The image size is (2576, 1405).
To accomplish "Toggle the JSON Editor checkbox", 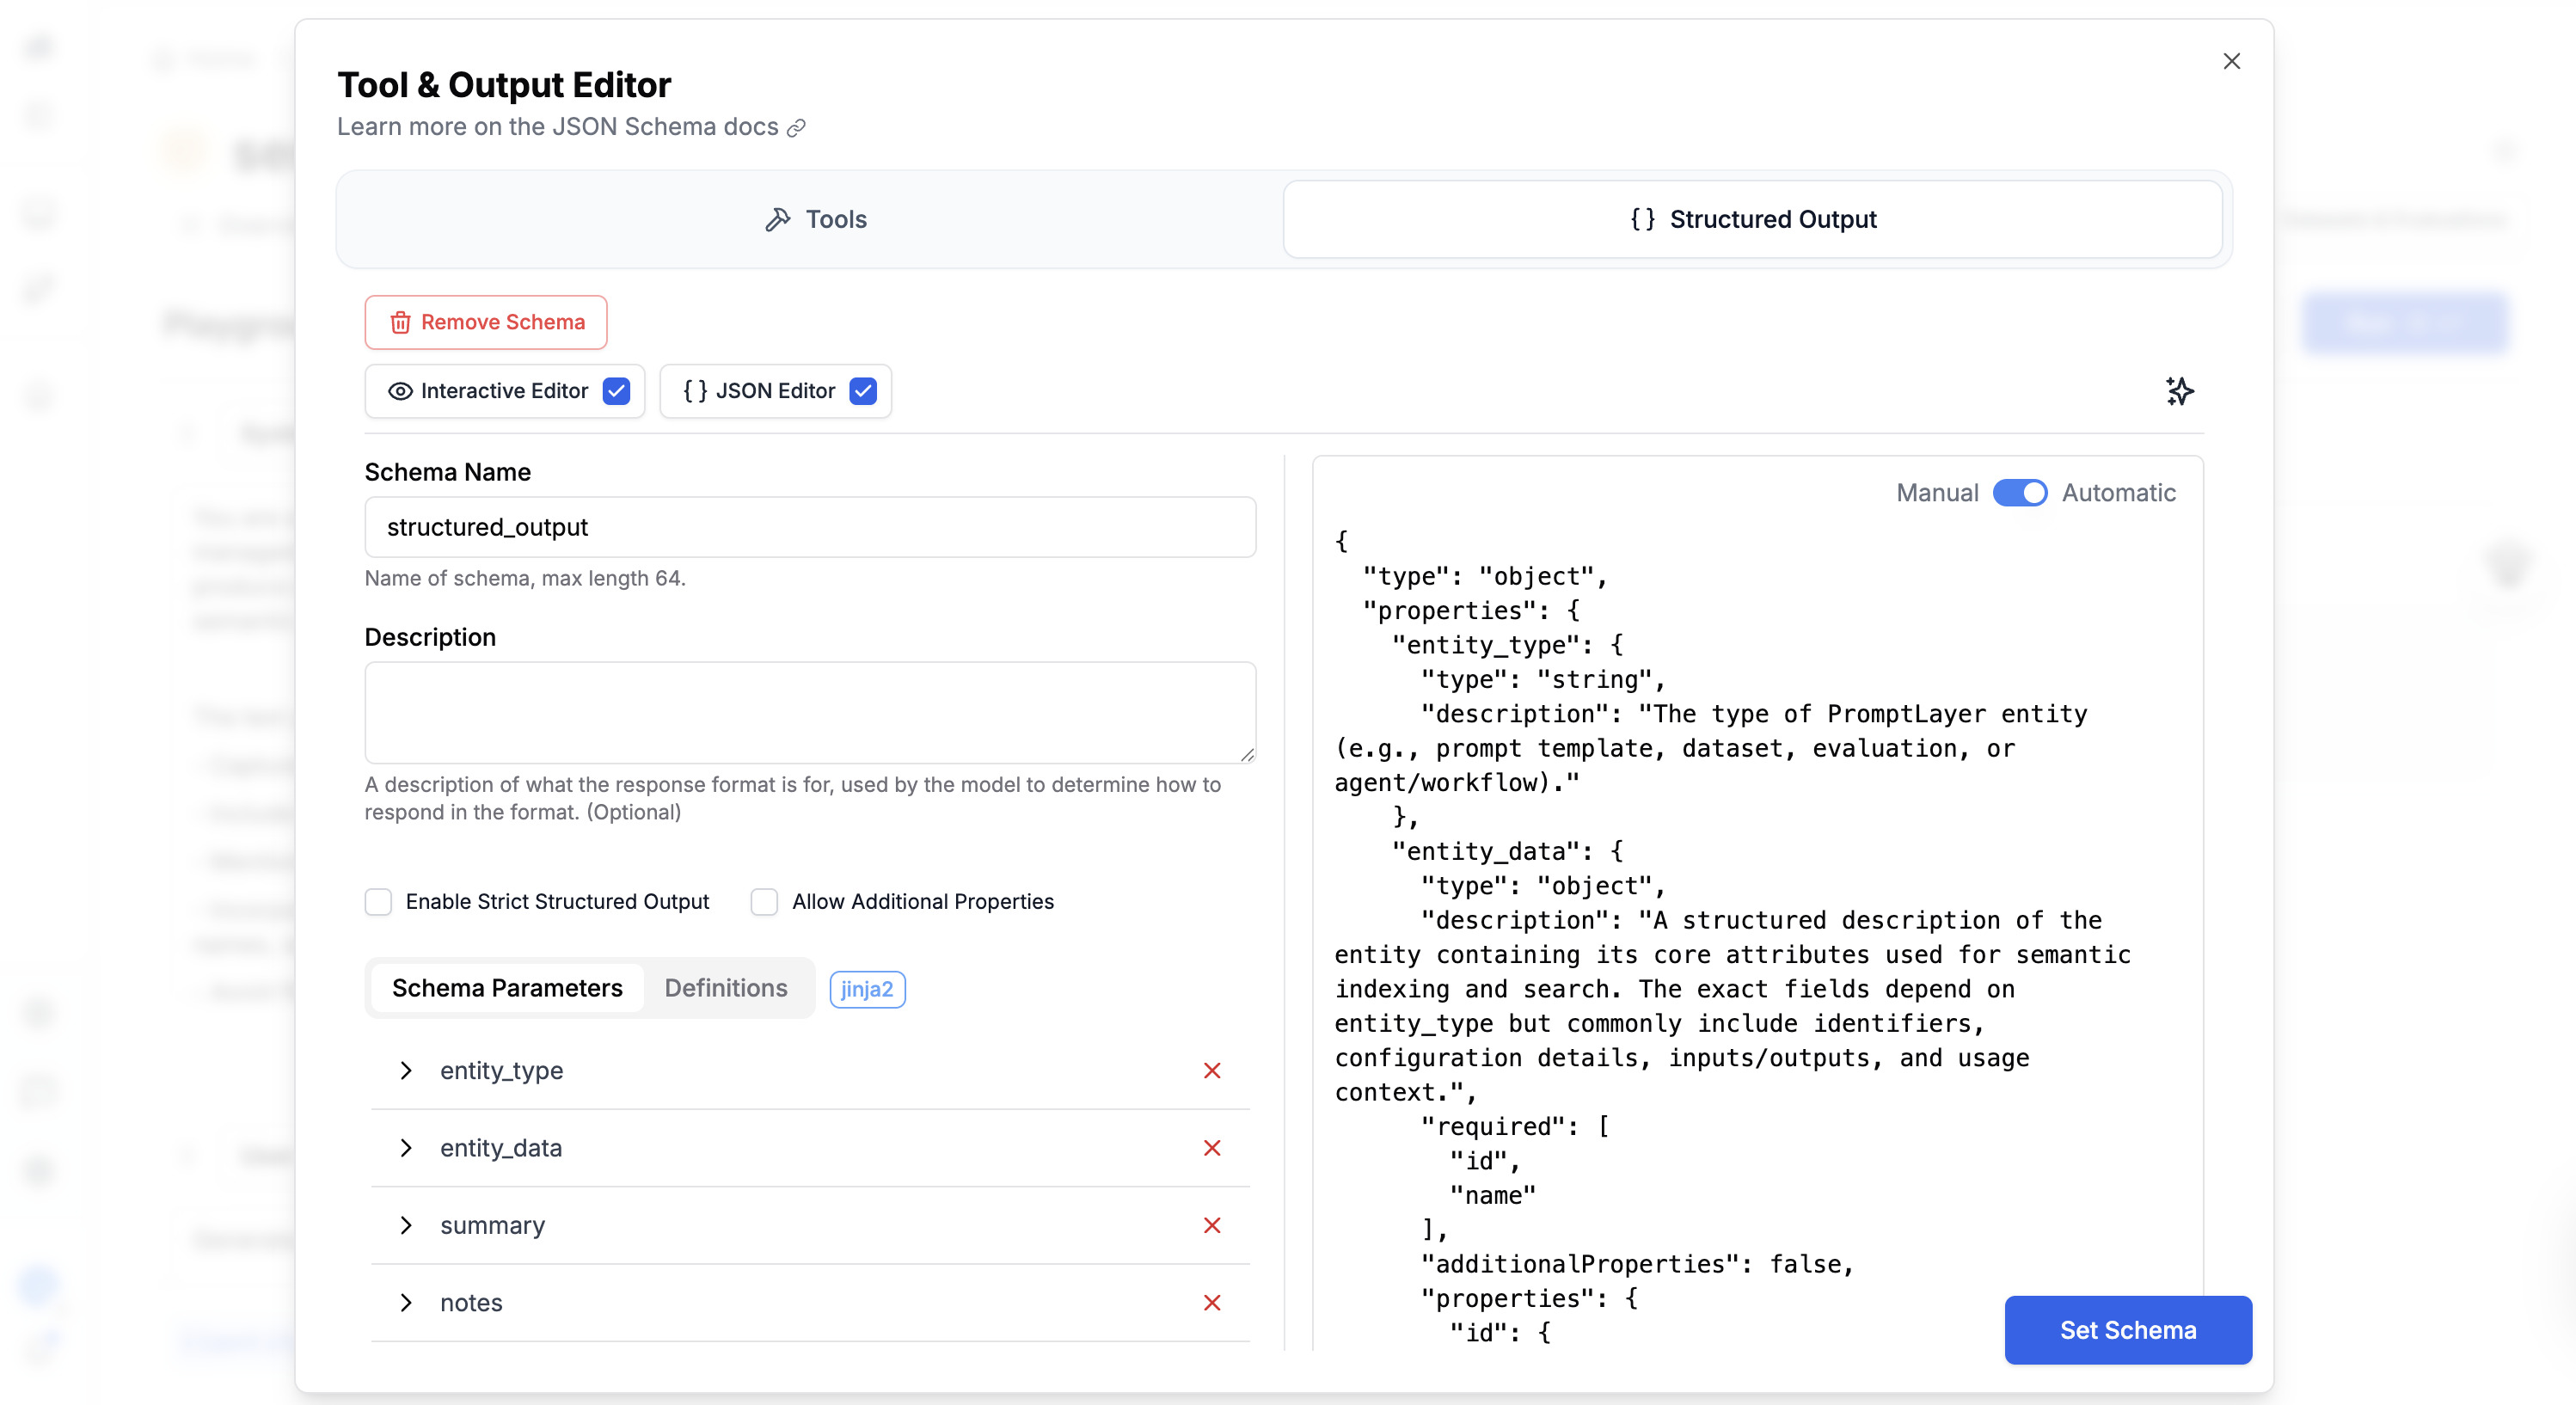I will pos(863,391).
